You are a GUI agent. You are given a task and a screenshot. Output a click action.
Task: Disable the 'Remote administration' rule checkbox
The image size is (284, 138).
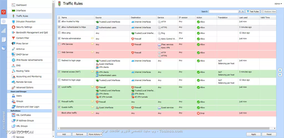[x=59, y=39]
